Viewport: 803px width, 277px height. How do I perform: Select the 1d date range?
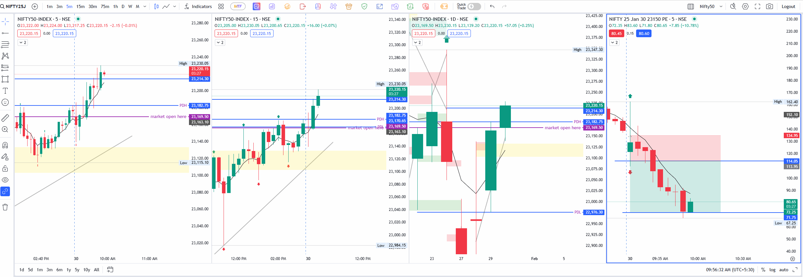[x=21, y=270]
